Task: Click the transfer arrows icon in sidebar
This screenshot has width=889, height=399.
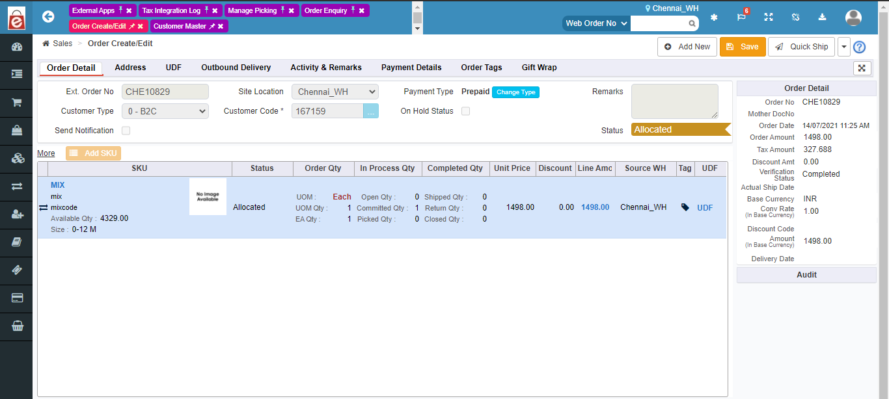Action: click(16, 185)
